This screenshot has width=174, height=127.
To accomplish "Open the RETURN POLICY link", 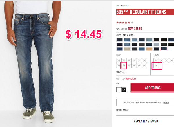I will tap(122, 110).
